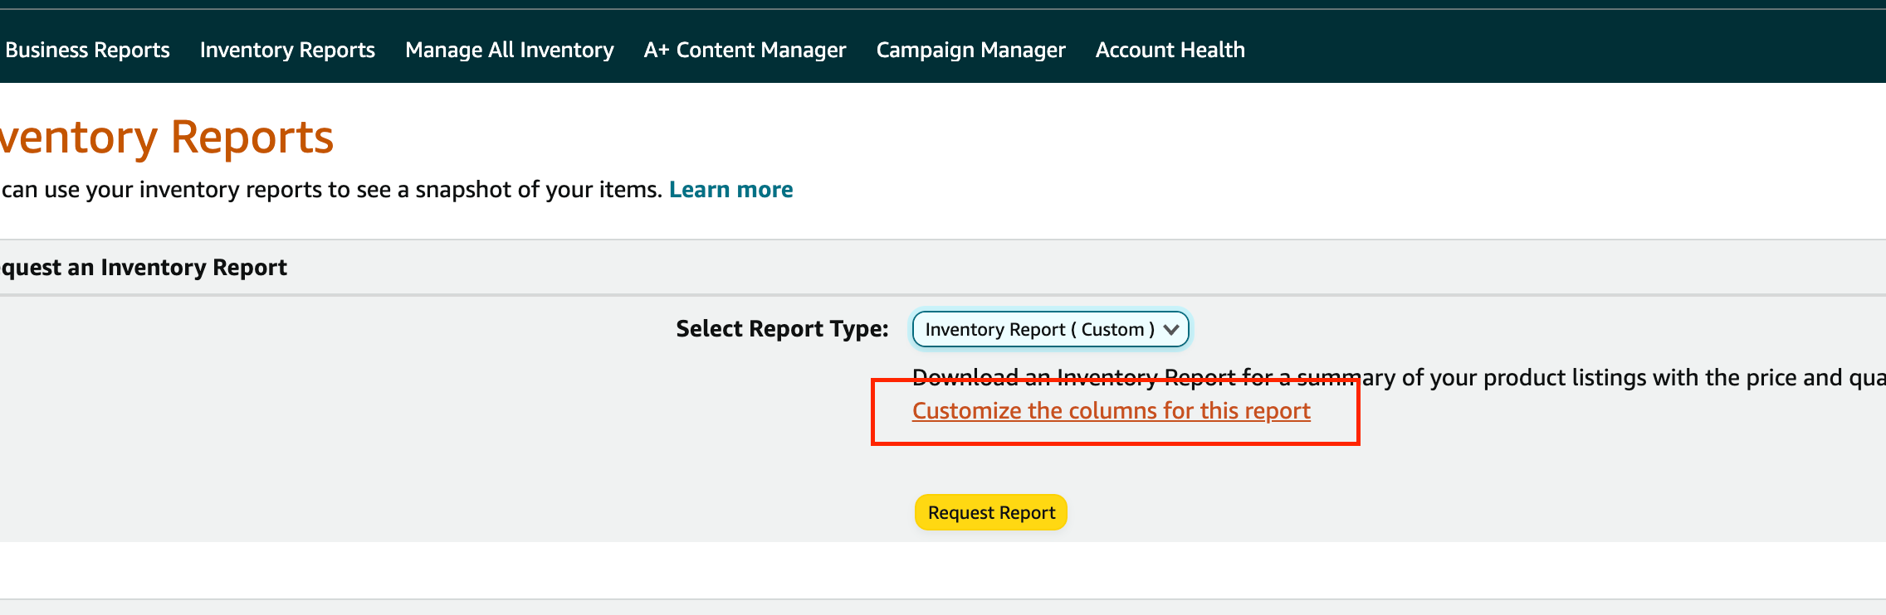Image resolution: width=1886 pixels, height=615 pixels.
Task: Expand the Select Report Type dropdown
Action: (1050, 329)
